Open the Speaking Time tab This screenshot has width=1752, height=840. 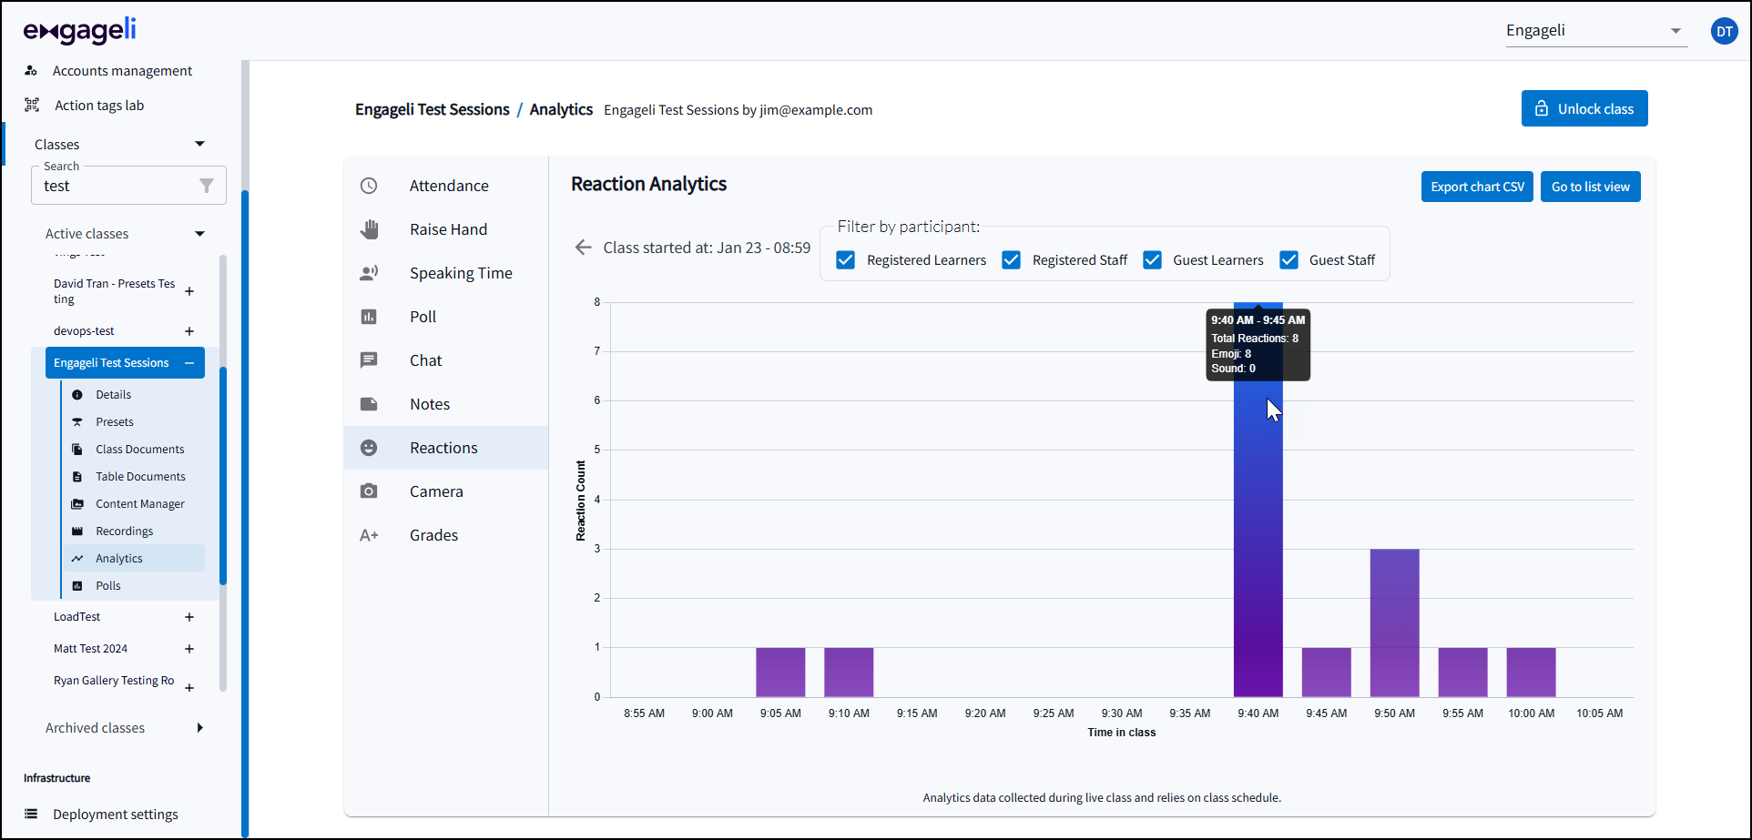tap(446, 273)
